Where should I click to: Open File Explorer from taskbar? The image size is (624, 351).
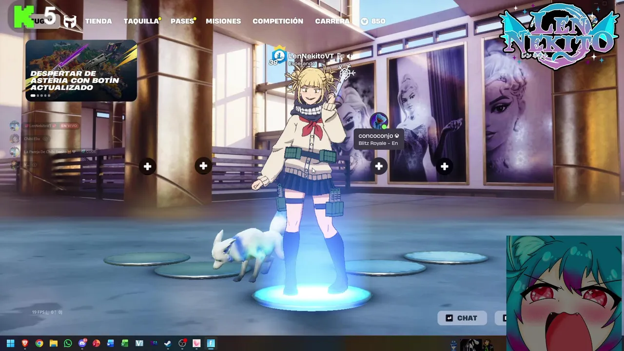tap(54, 343)
